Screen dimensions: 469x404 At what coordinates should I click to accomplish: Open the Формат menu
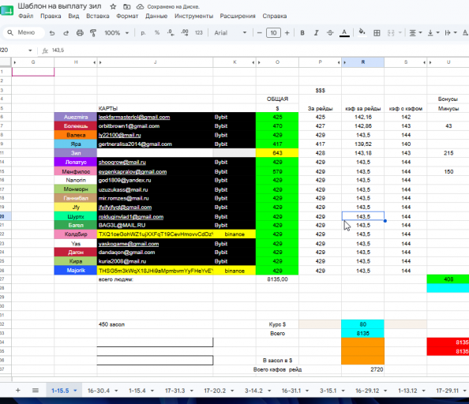(x=127, y=16)
